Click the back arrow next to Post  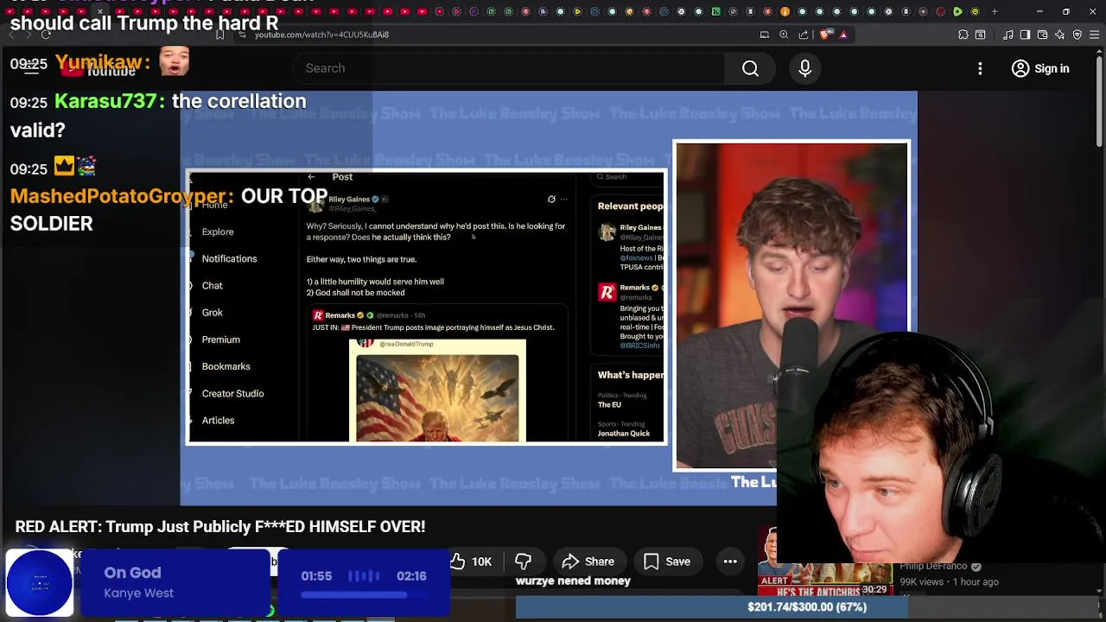click(x=311, y=177)
